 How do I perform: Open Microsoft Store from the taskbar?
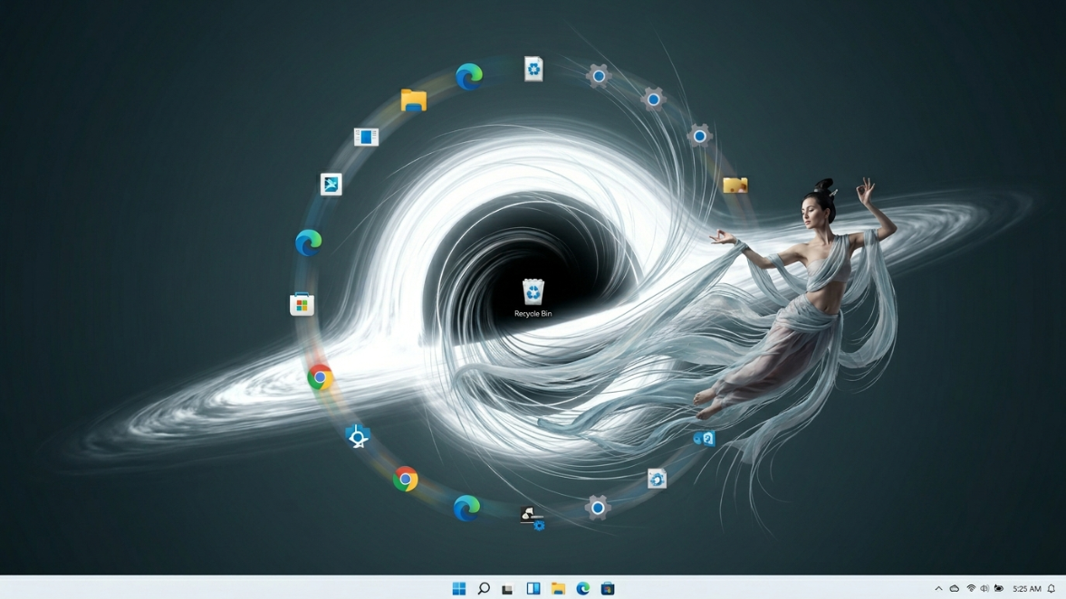608,589
